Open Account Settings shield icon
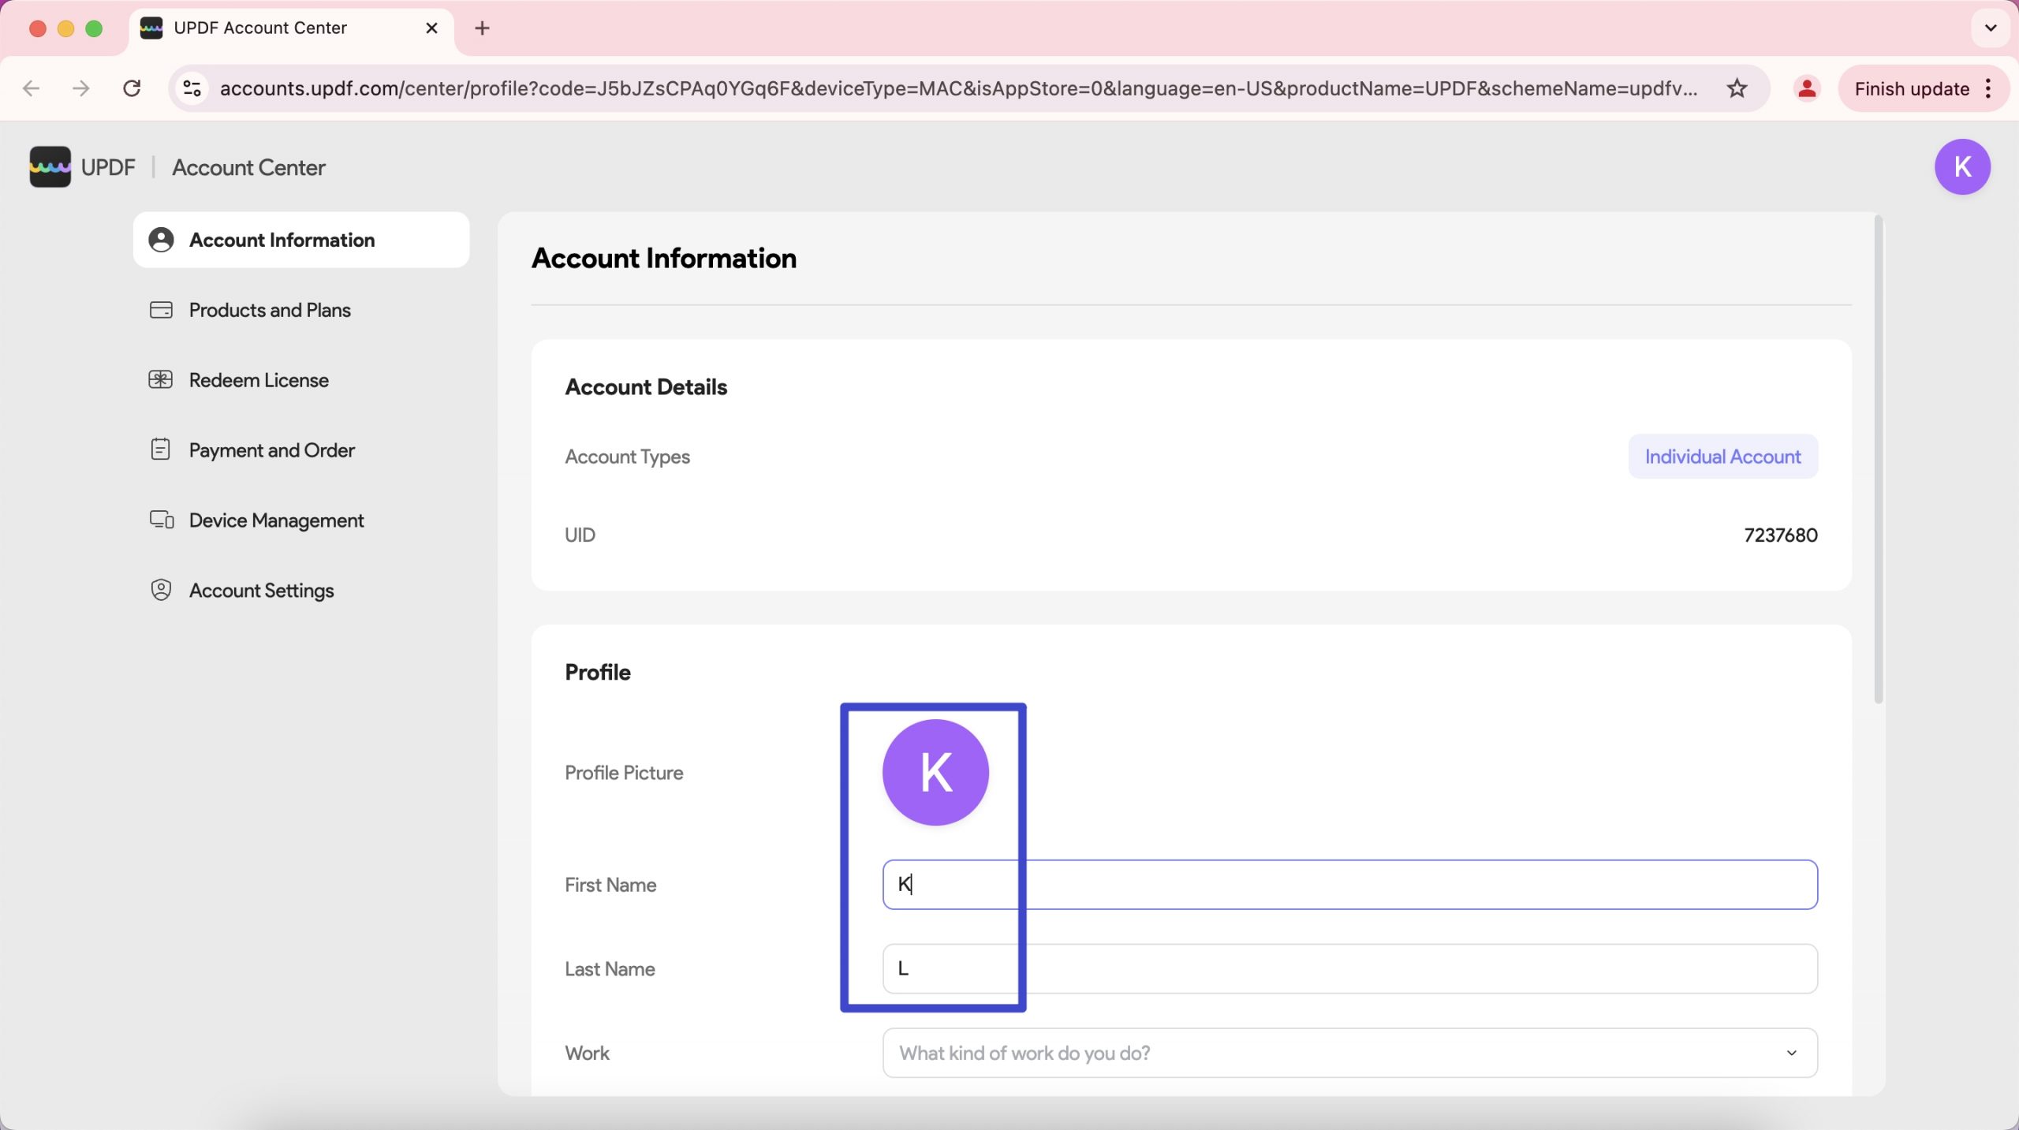This screenshot has height=1130, width=2019. (161, 590)
